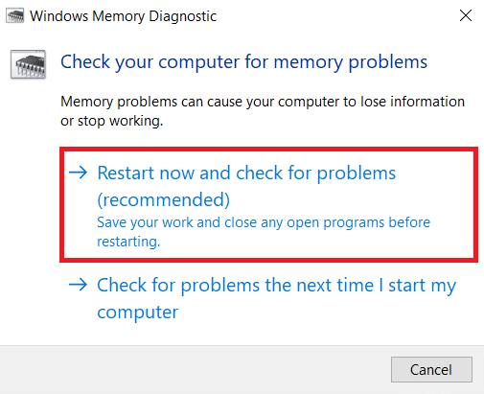Click the arrow icon beside Restart now option

[x=78, y=173]
